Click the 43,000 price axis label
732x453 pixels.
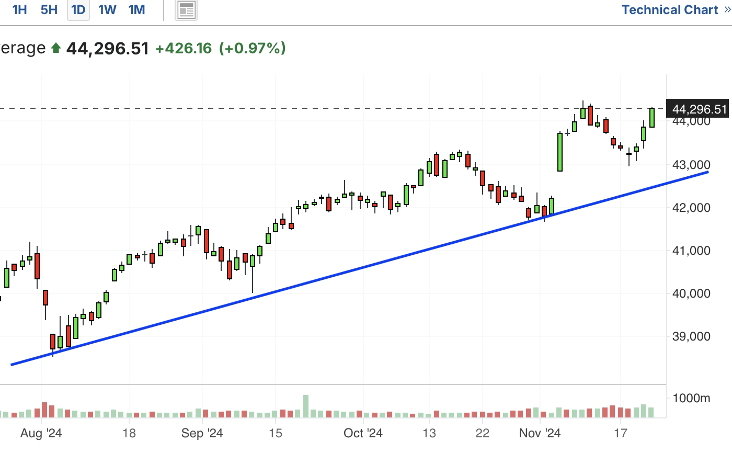click(x=691, y=165)
